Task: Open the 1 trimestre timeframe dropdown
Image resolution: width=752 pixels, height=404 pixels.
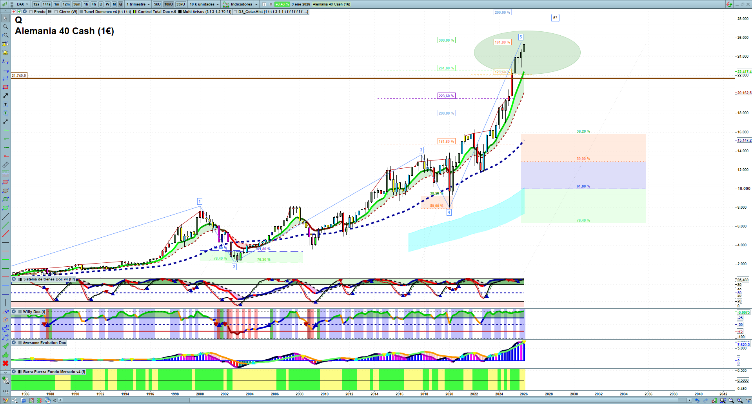Action: coord(138,4)
